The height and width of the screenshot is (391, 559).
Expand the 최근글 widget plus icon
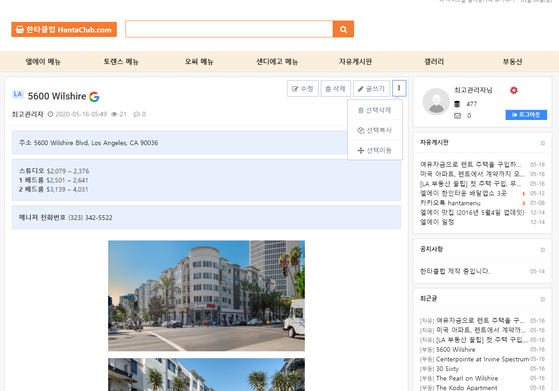[543, 299]
